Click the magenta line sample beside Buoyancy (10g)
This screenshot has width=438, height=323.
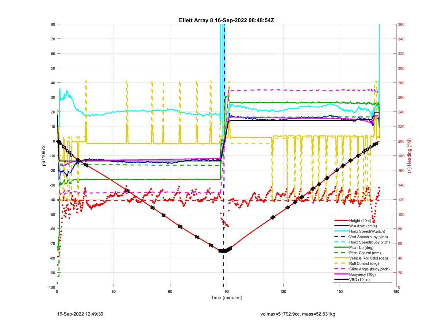(341, 274)
